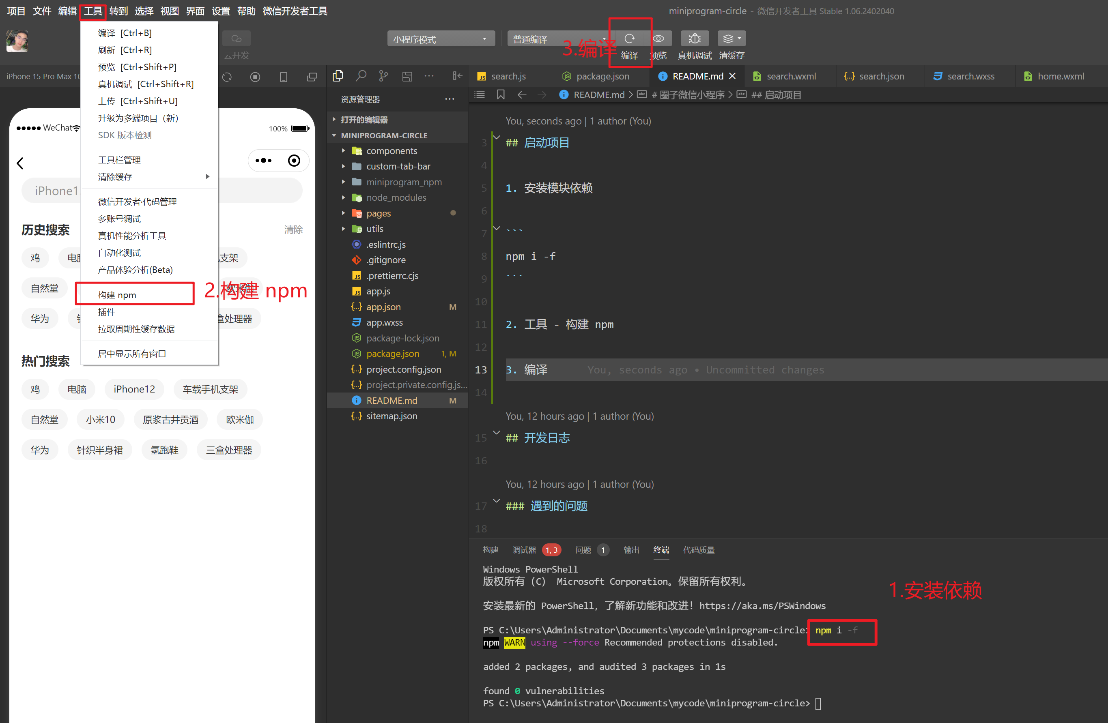1108x723 pixels.
Task: Open the search magnifier icon in sidebar
Action: [361, 76]
